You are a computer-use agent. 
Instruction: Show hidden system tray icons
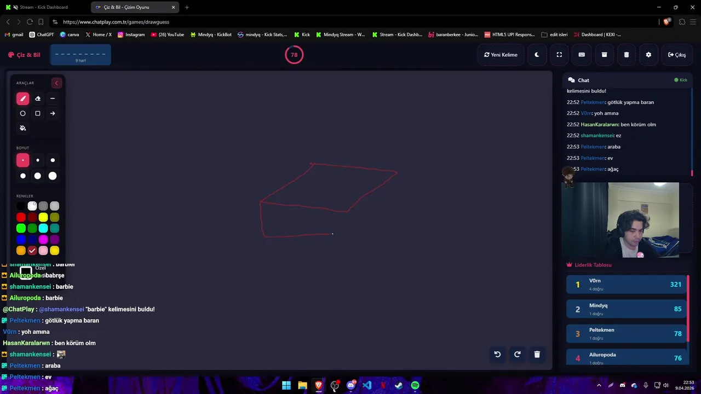coord(599,385)
